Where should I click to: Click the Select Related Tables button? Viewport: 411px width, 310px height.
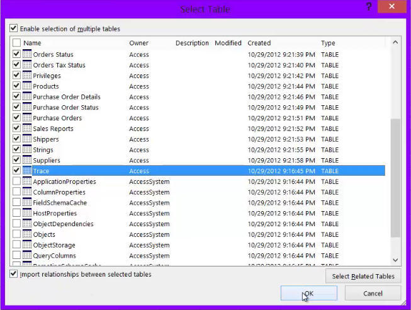tap(363, 276)
